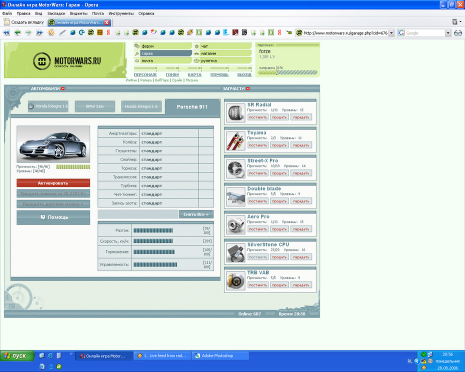Open the рулетка menu item
Image resolution: width=465 pixels, height=372 pixels.
[x=222, y=60]
